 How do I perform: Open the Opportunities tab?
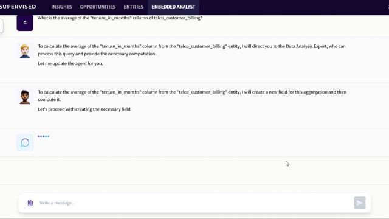click(x=98, y=7)
